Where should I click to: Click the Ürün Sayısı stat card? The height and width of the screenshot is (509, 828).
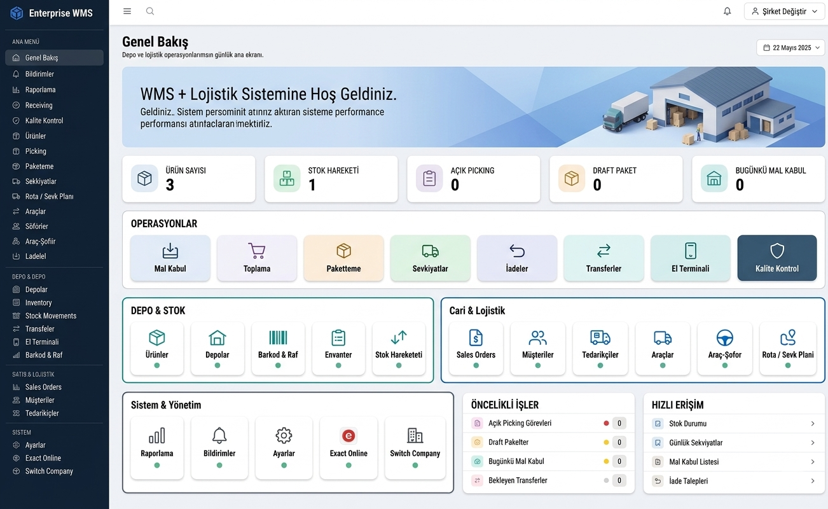[x=189, y=179]
